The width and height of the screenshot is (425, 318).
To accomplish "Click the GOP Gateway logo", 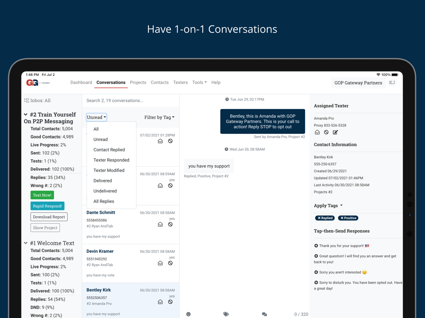I will click(x=38, y=83).
